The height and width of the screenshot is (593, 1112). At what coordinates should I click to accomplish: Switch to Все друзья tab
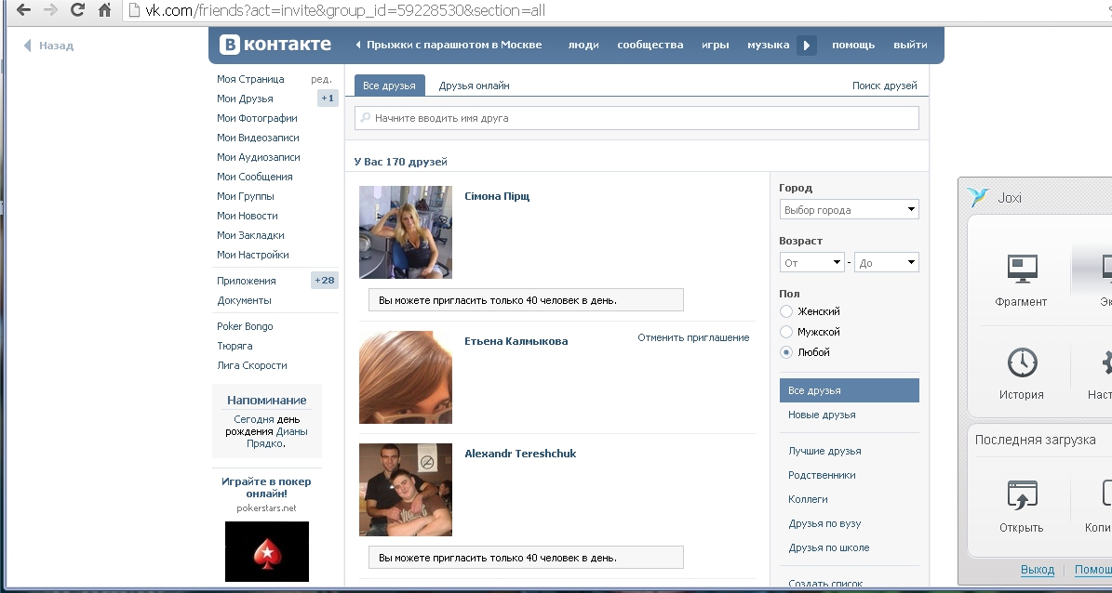(x=389, y=85)
